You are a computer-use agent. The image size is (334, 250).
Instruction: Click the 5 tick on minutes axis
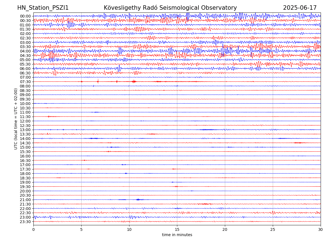coord(81,230)
